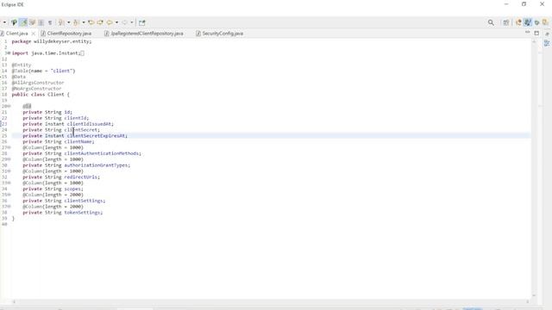This screenshot has height=310, width=552.
Task: Click the Outline view icon in right trim
Action: tap(547, 43)
